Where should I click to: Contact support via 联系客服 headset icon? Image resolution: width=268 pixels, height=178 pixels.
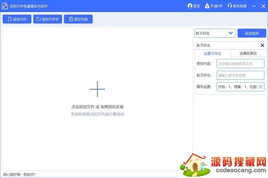pyautogui.click(x=230, y=6)
